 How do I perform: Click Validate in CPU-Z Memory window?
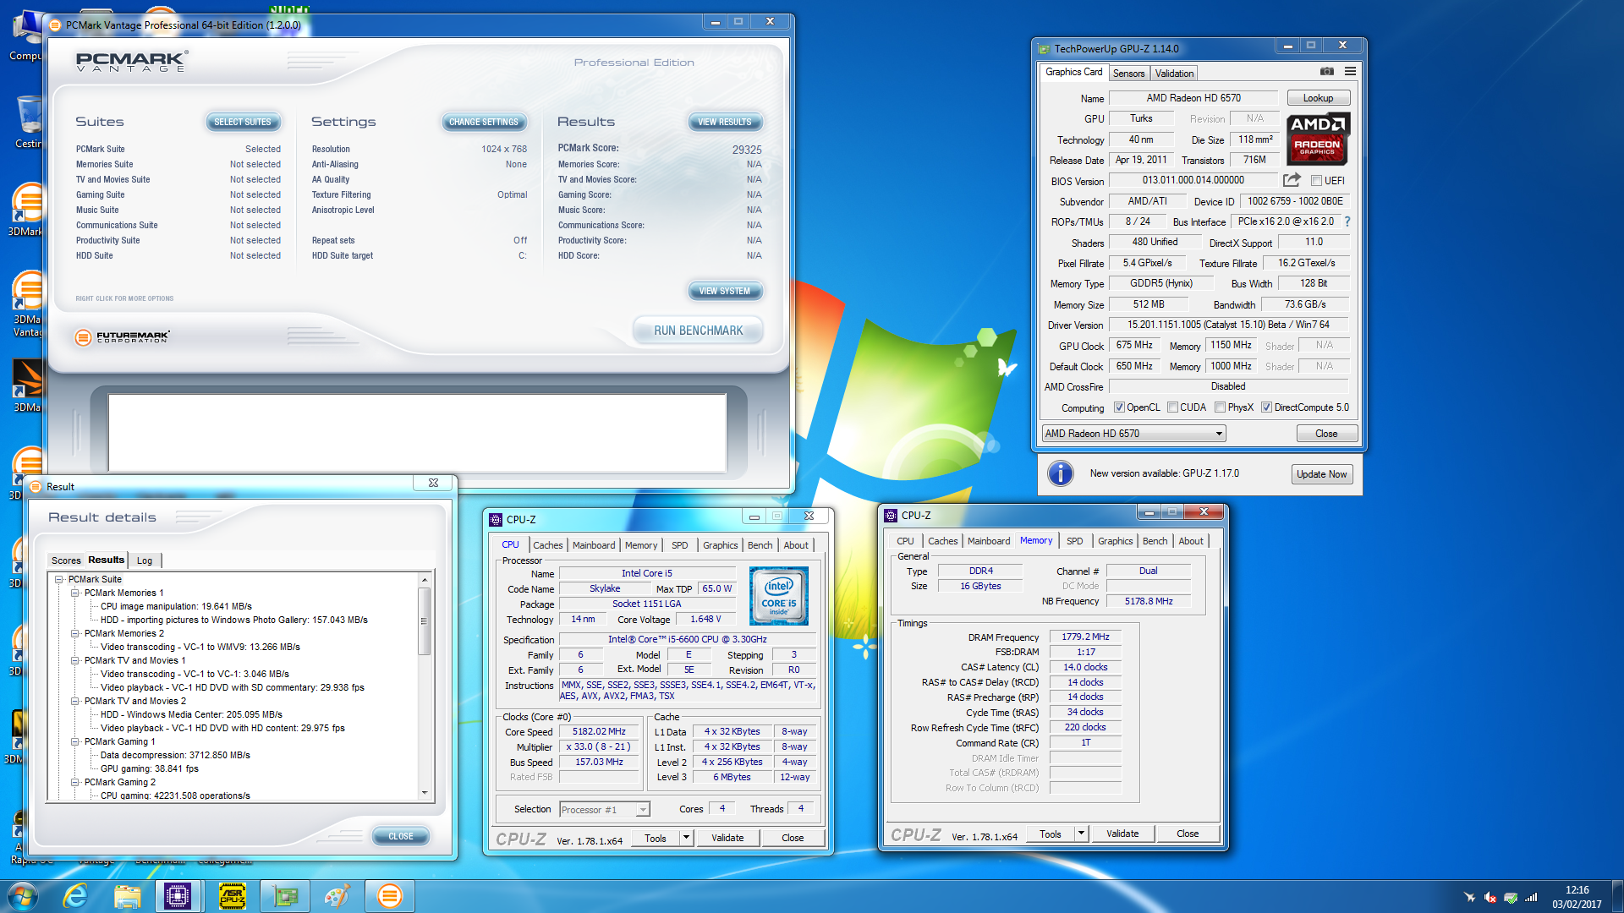[1122, 834]
